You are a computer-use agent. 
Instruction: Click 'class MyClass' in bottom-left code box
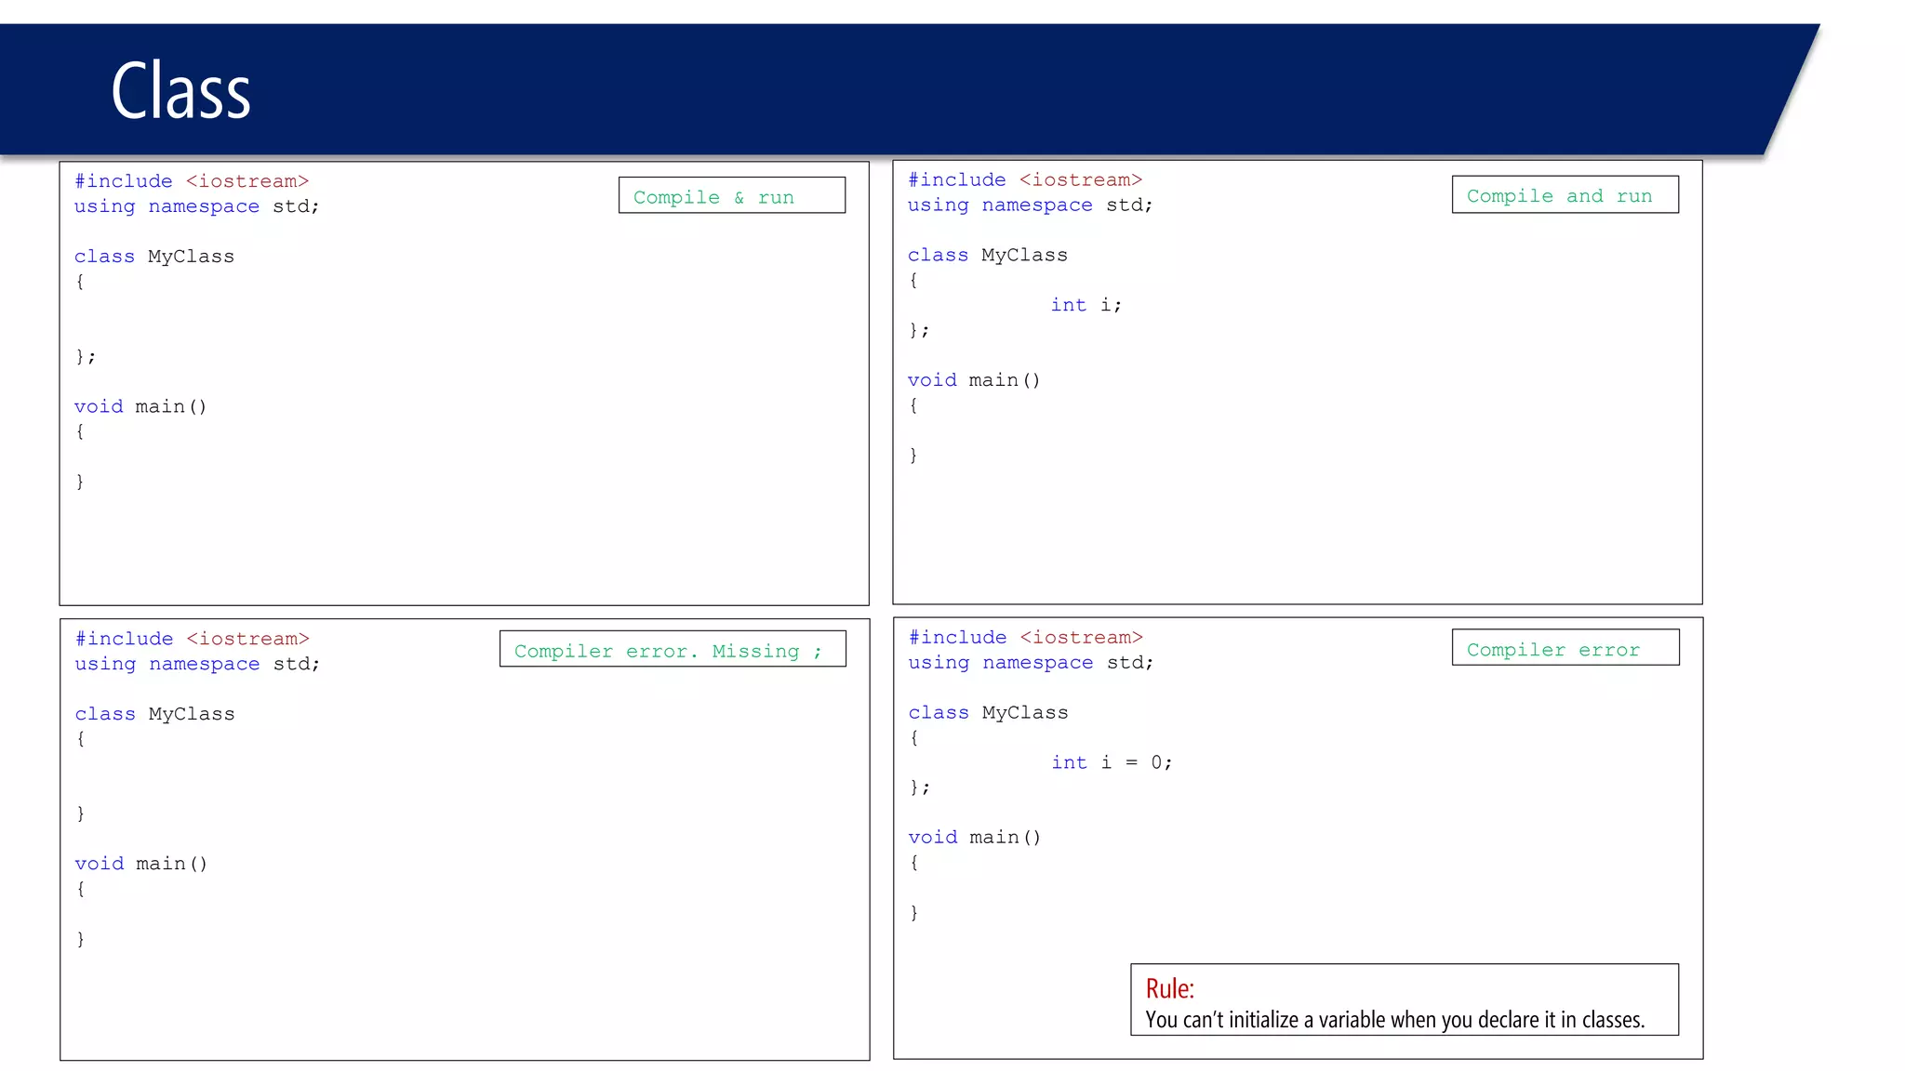click(154, 714)
